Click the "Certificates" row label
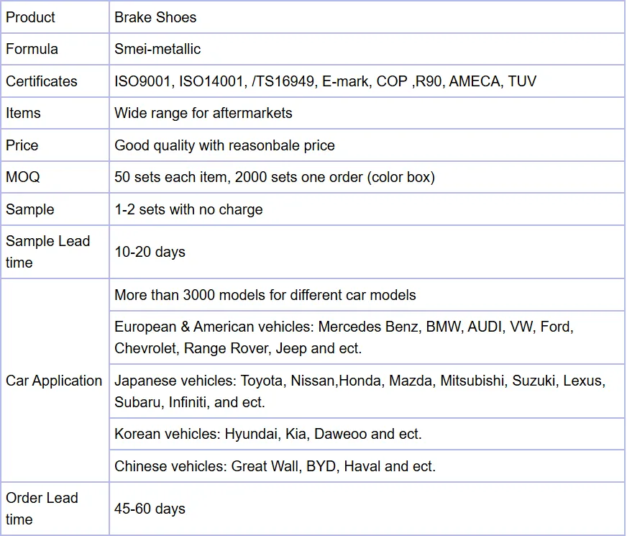This screenshot has height=536, width=627. tap(41, 81)
